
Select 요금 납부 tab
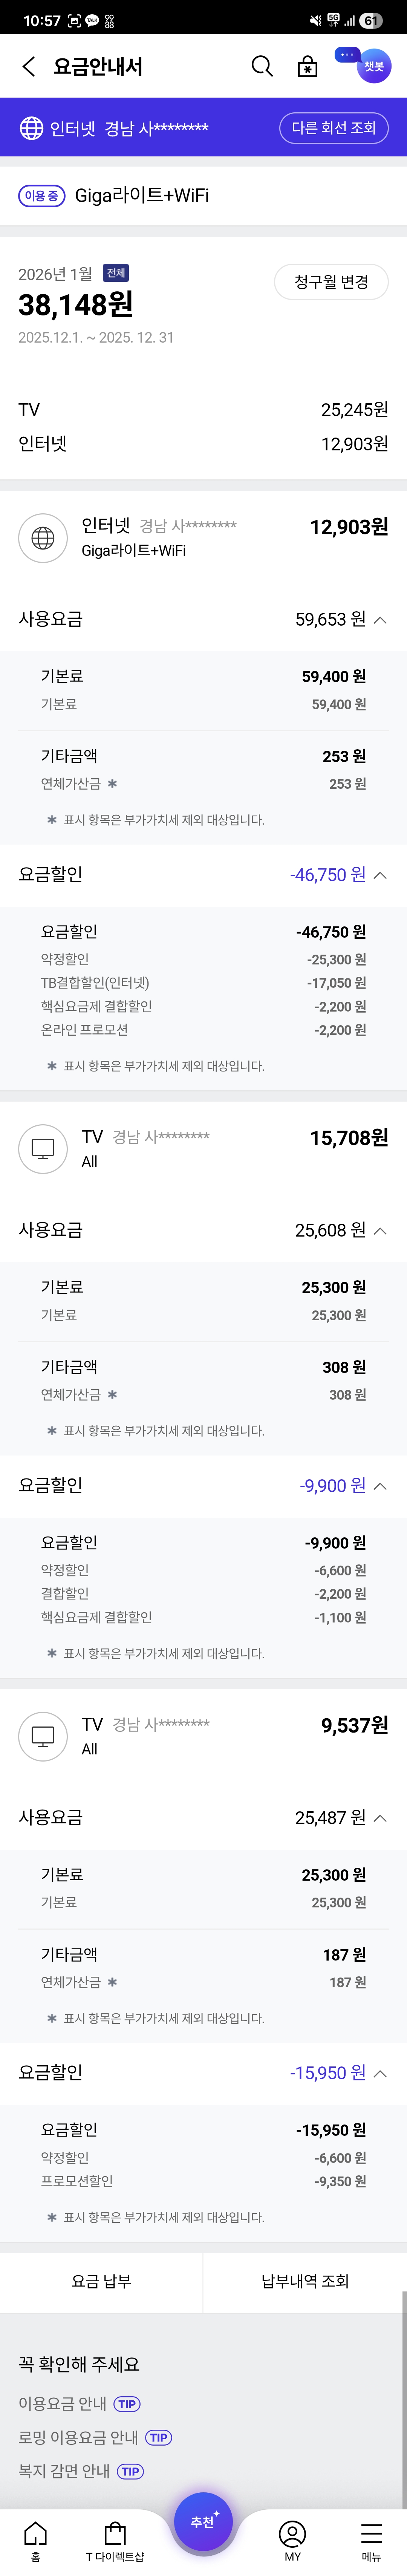(x=101, y=2281)
